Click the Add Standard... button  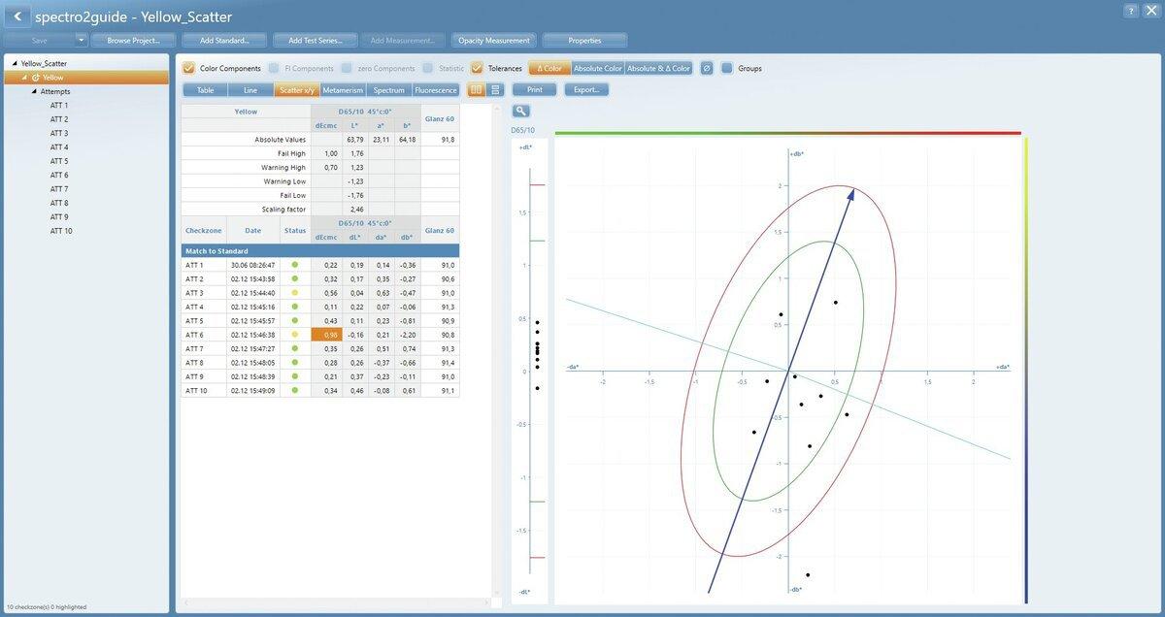tap(224, 41)
